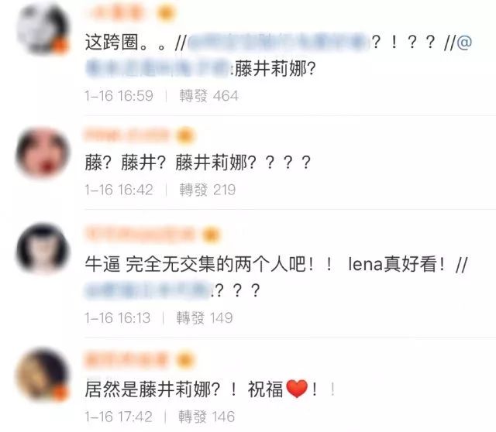Click the gold badge beside the third username

212,235
